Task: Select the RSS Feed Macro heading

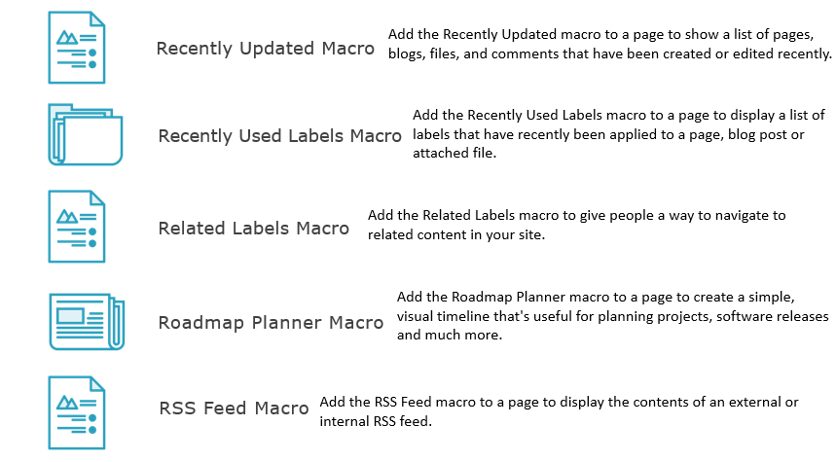Action: click(234, 409)
